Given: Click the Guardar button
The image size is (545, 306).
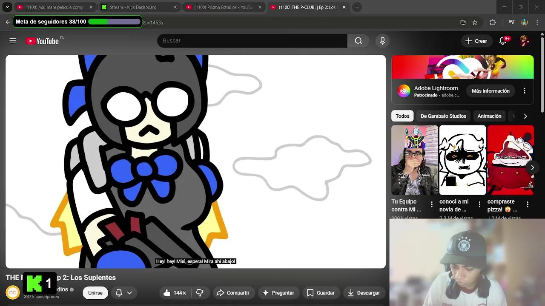Looking at the screenshot, I should pyautogui.click(x=321, y=293).
